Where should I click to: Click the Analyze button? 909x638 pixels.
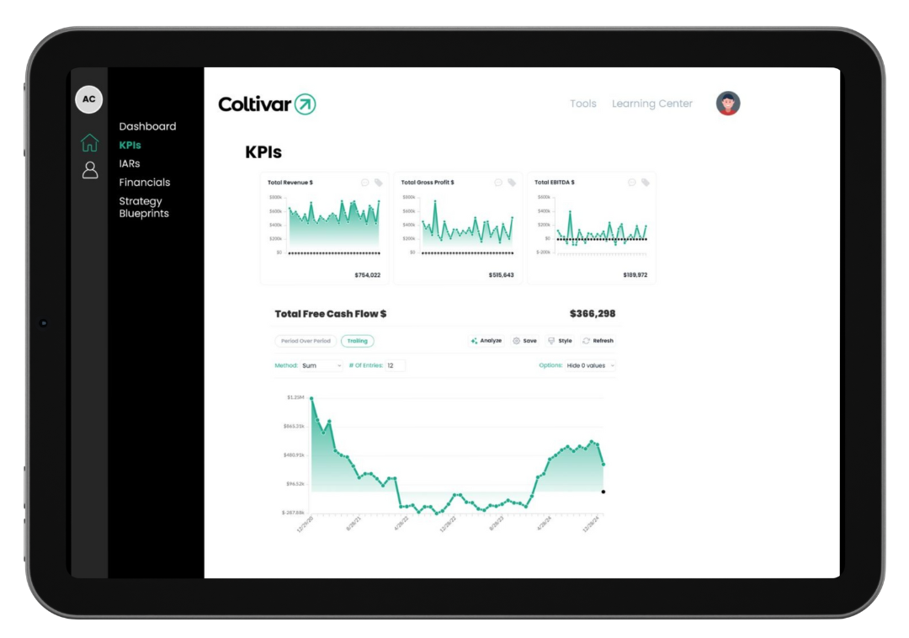(486, 341)
